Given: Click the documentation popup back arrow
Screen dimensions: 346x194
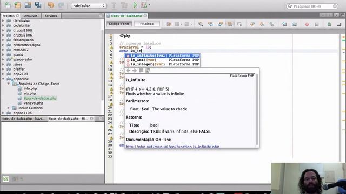Looking at the screenshot, I should 128,71.
